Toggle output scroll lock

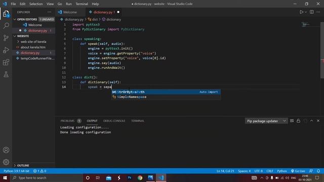click(298, 121)
